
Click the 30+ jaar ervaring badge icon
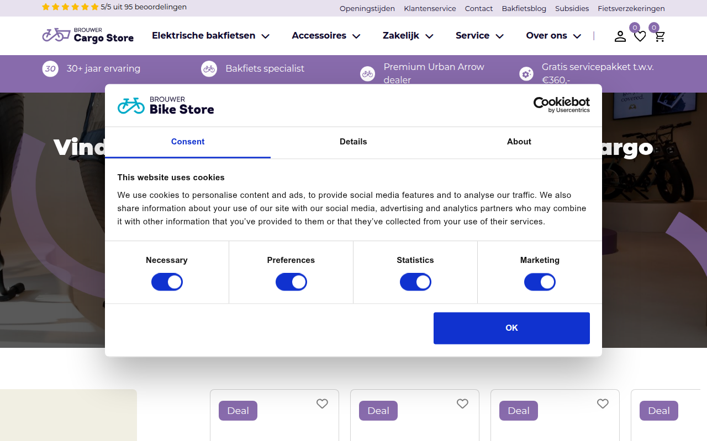pyautogui.click(x=50, y=69)
